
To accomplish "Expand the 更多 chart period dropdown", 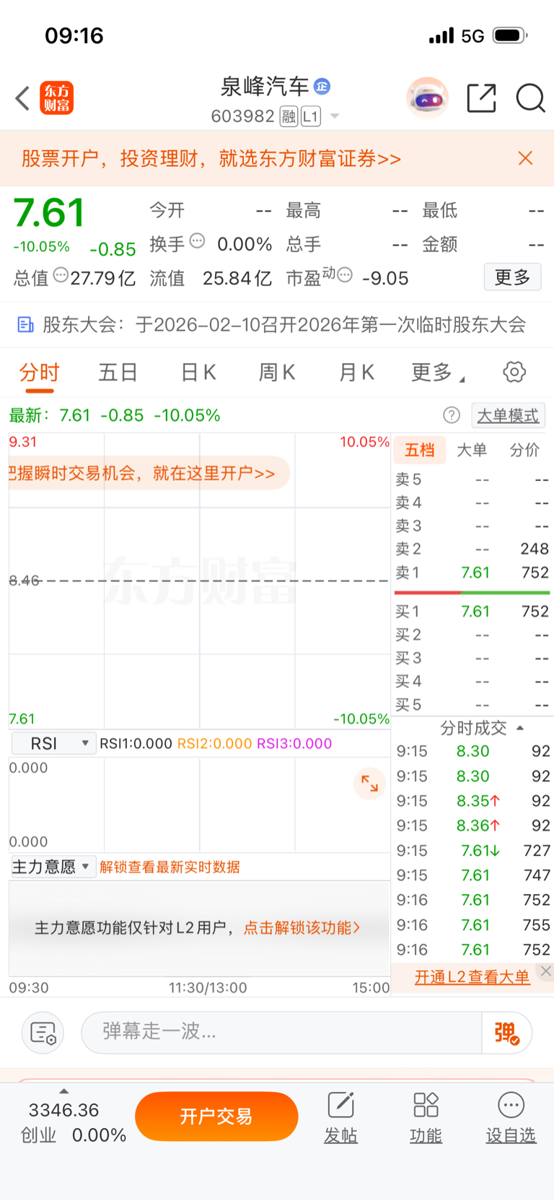I will tap(438, 373).
